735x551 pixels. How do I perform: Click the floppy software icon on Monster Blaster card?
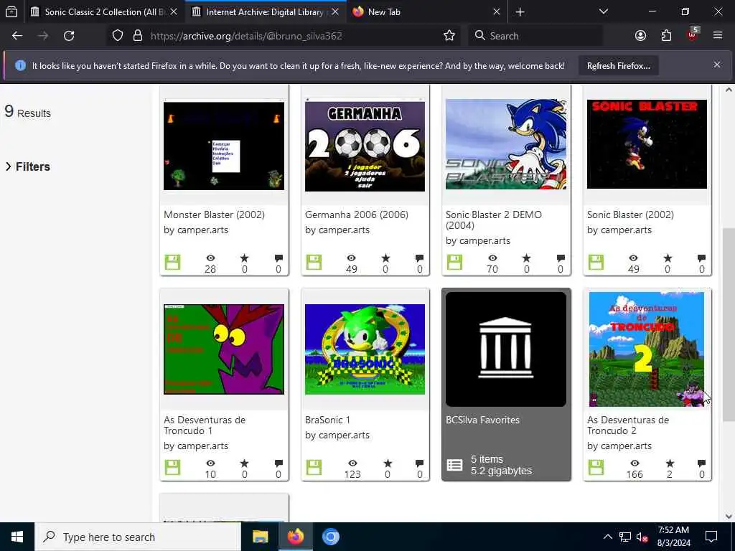pyautogui.click(x=172, y=263)
